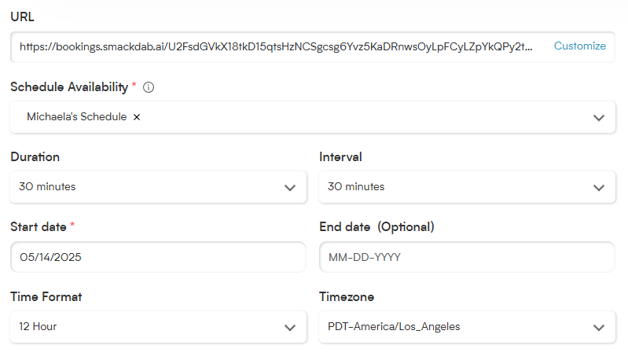
Task: Click the End date (Optional) label
Action: pos(376,227)
